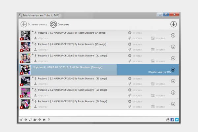
Task: Open the Twitter link icon
Action: (x=177, y=119)
